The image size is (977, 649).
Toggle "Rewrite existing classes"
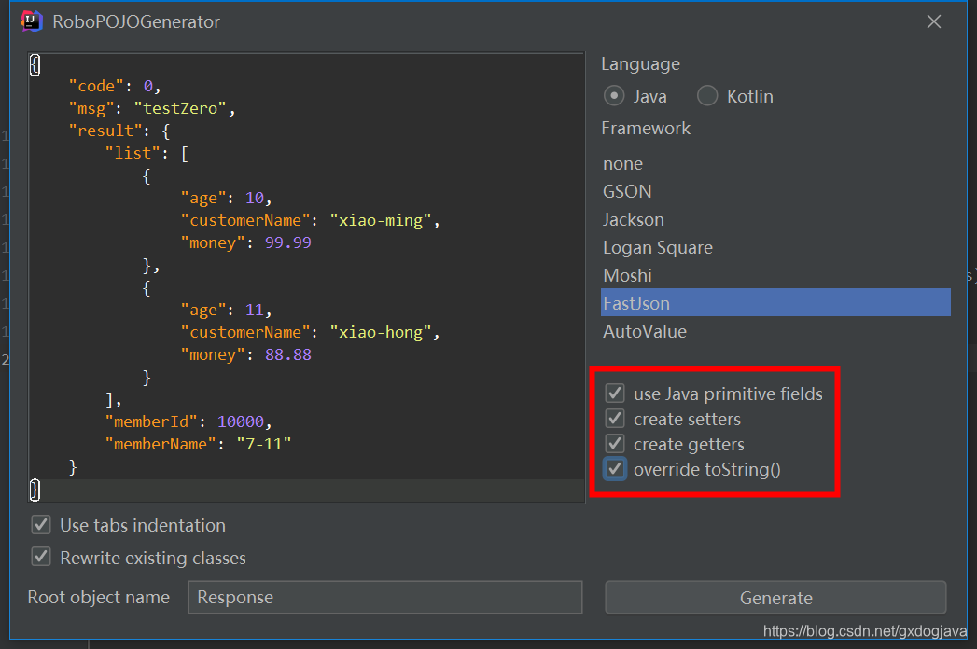[x=40, y=556]
